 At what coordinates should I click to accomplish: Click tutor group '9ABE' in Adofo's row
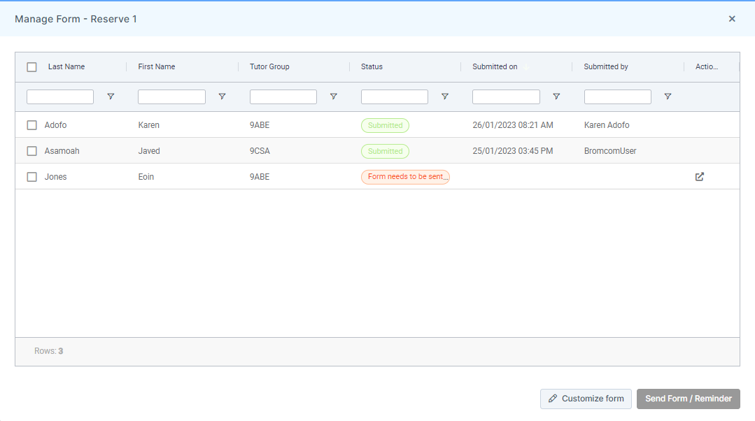point(260,125)
